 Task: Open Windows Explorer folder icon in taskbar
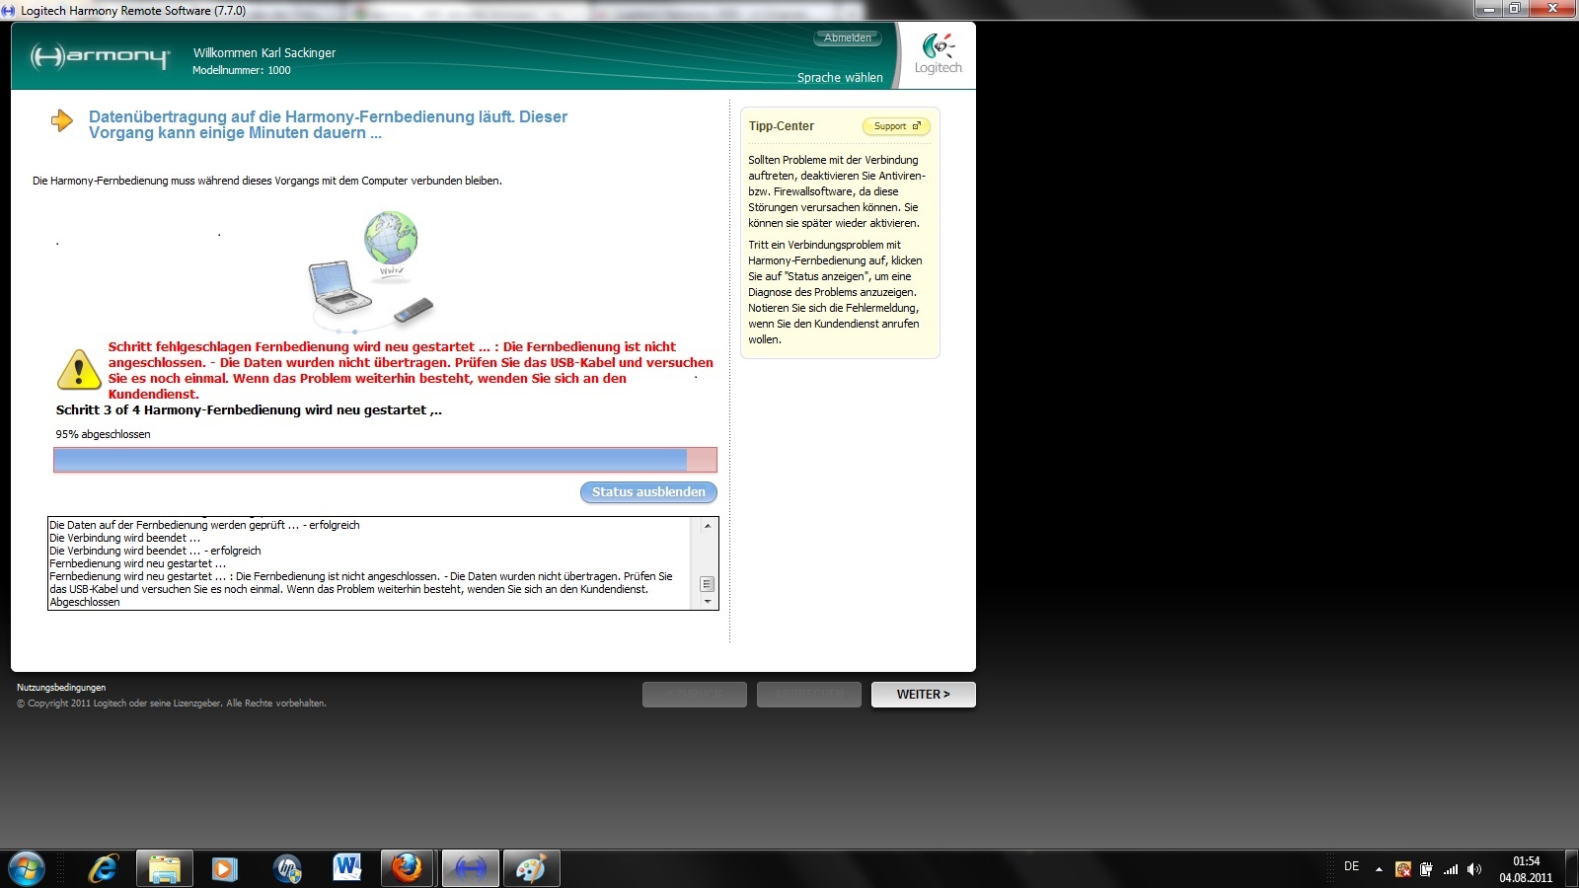(x=164, y=868)
